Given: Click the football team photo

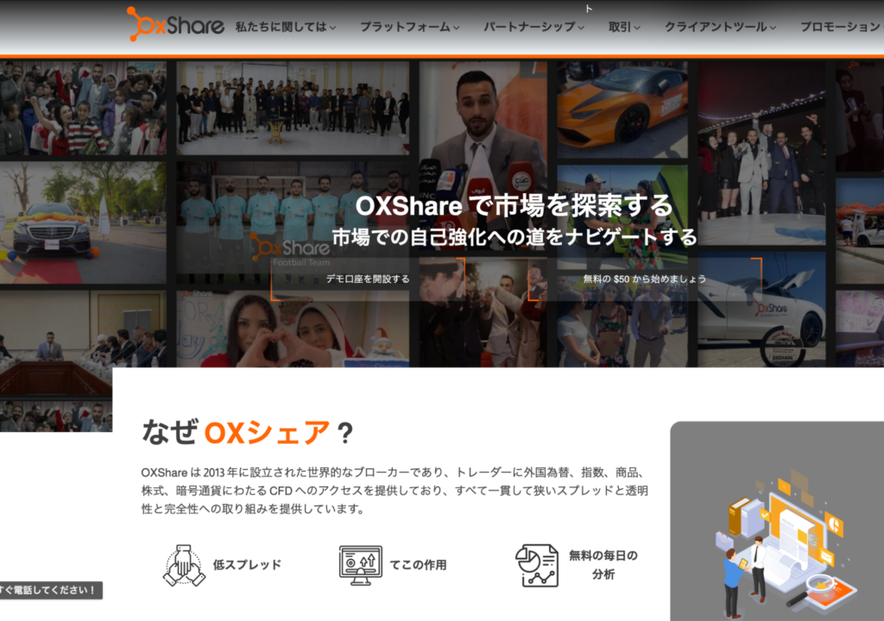Looking at the screenshot, I should coord(293,223).
